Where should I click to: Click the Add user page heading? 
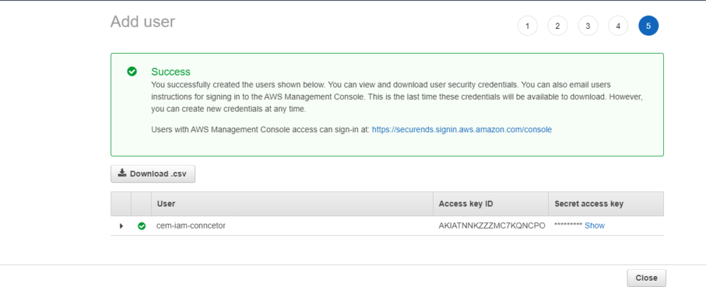pos(143,21)
